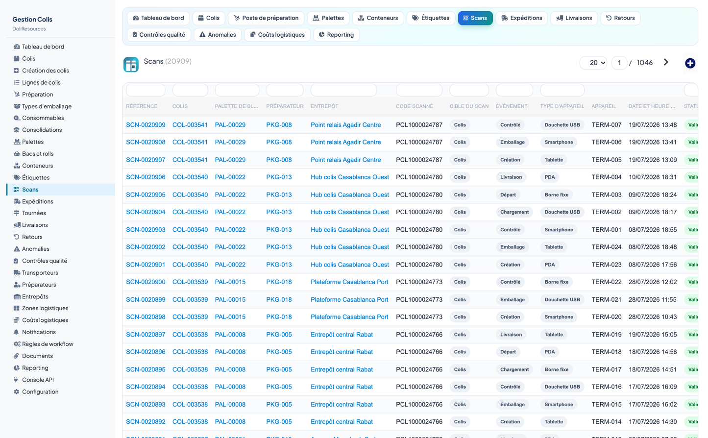
Task: Click TERM-024 in row SCN-0020902
Action: (x=606, y=247)
